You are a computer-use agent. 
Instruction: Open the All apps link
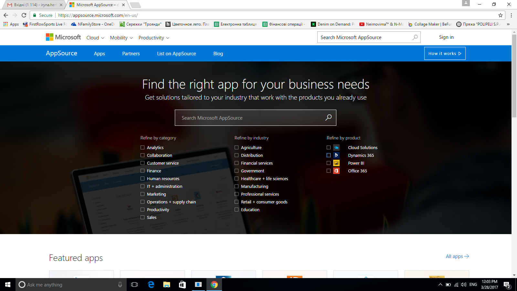point(458,256)
